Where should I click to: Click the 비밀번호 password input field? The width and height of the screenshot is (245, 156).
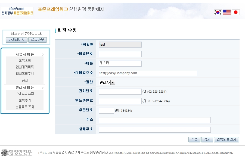point(120,54)
